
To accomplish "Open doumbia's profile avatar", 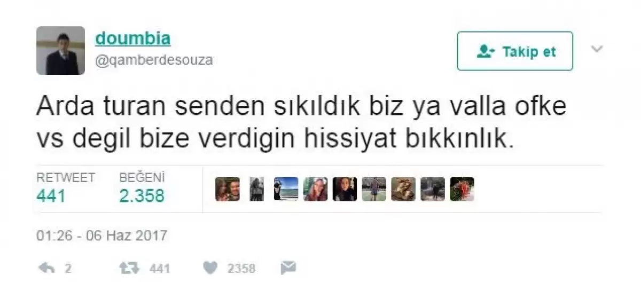I will click(x=60, y=51).
